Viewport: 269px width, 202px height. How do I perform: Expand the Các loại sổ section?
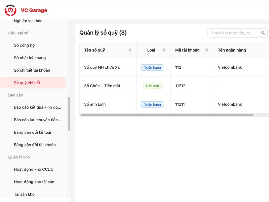[18, 33]
